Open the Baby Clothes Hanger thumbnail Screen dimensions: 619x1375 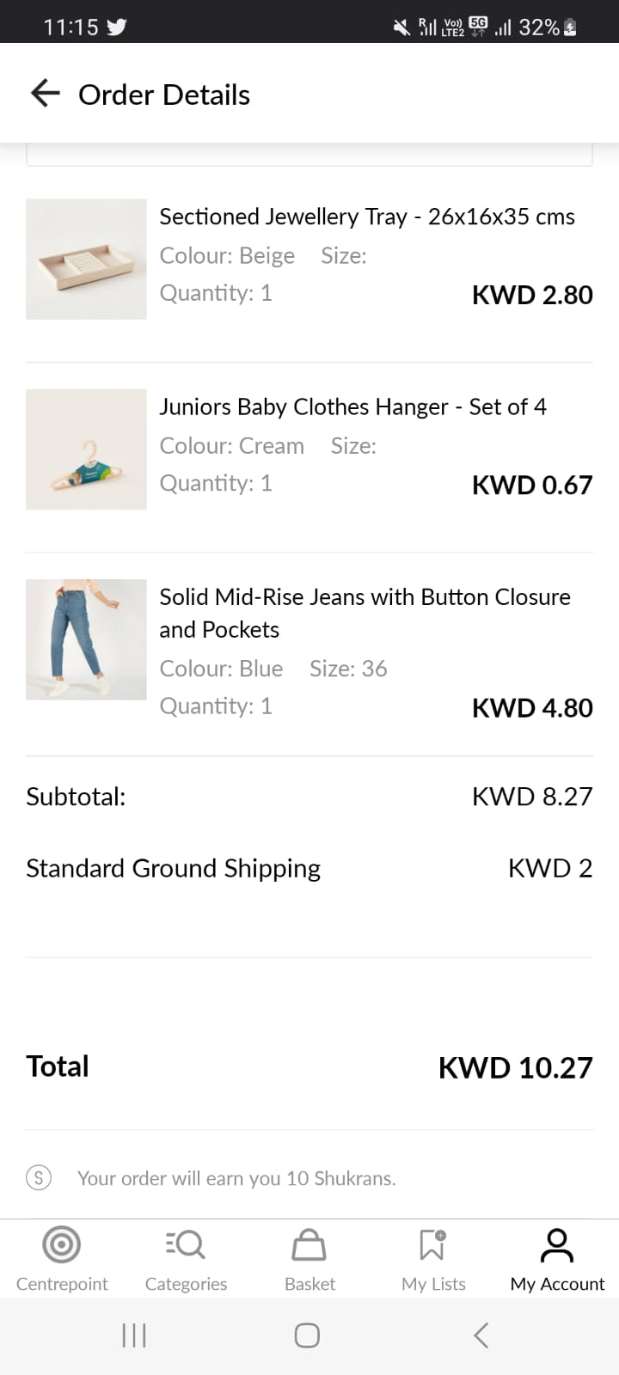tap(86, 449)
